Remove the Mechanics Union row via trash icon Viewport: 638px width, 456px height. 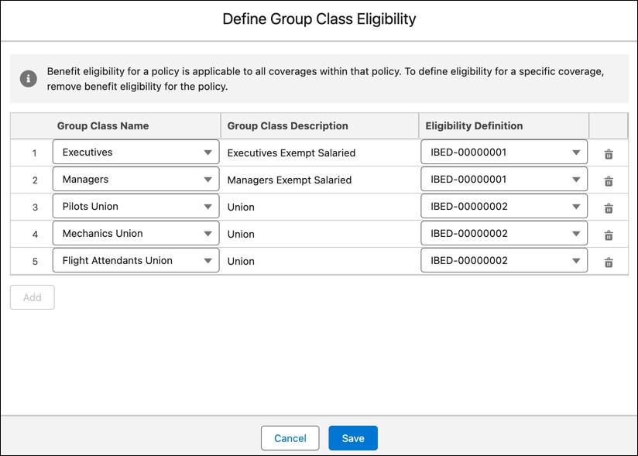coord(609,235)
